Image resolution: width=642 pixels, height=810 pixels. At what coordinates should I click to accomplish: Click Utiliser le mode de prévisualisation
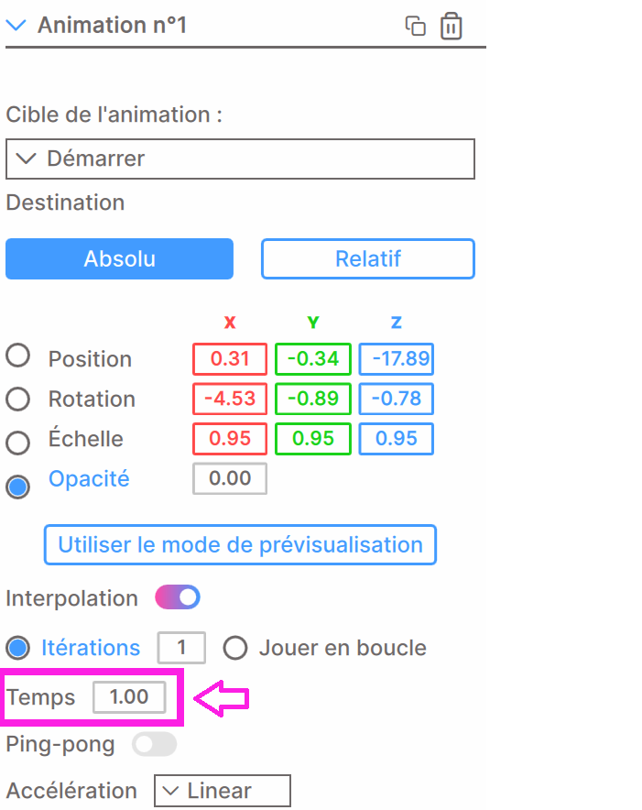click(x=240, y=545)
